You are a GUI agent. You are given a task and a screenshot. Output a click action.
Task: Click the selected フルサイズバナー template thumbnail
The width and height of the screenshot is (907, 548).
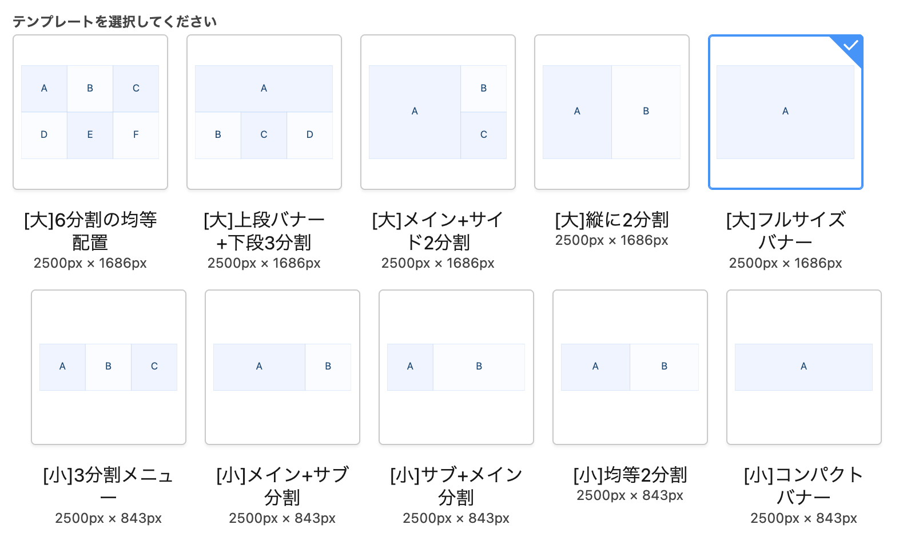tap(785, 112)
